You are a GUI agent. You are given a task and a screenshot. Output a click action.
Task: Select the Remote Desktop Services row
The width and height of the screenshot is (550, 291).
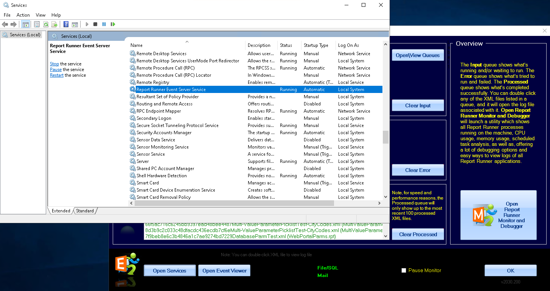pyautogui.click(x=256, y=54)
